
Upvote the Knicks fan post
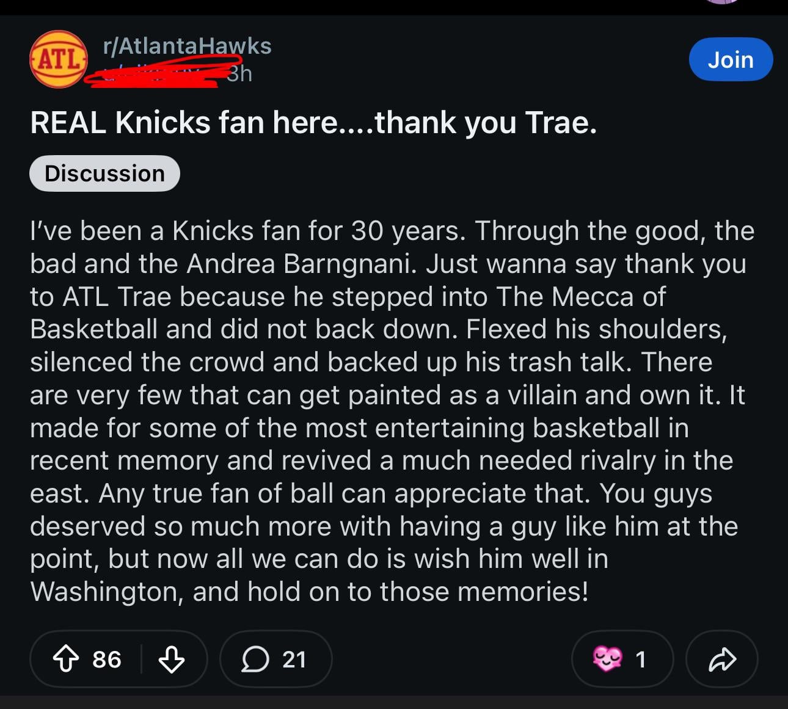[x=66, y=660]
